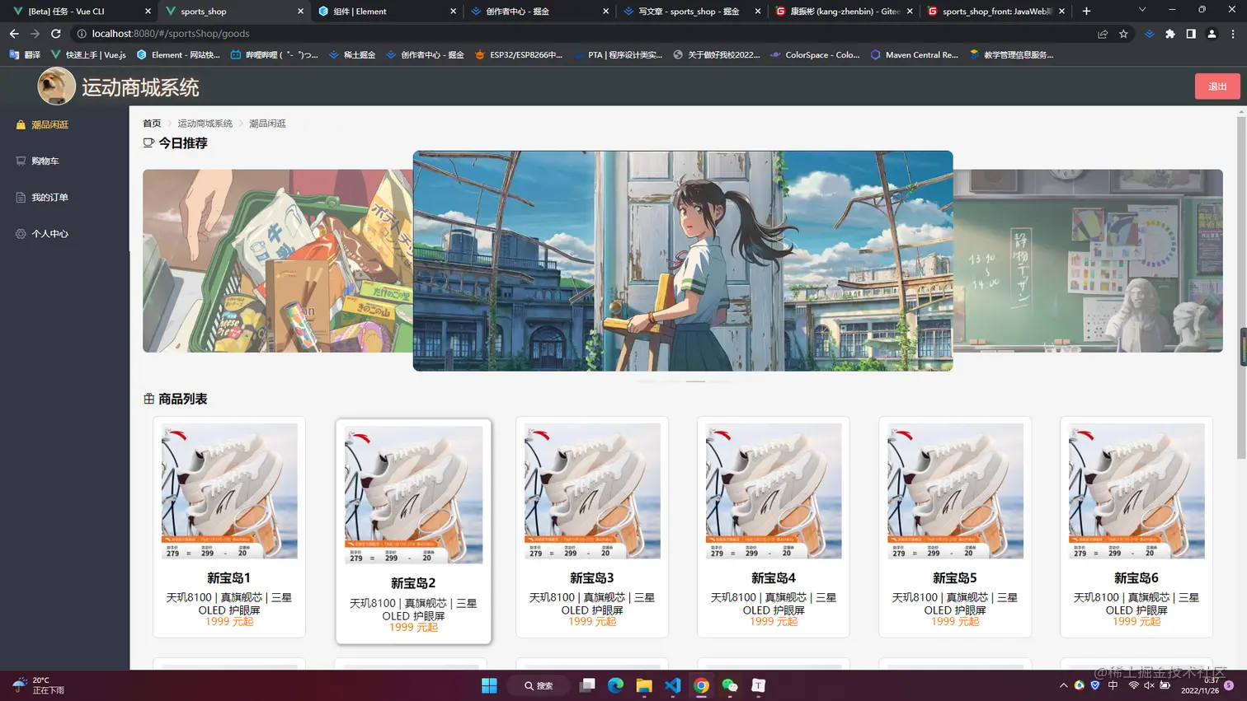Open WeChat from the taskbar
Image resolution: width=1247 pixels, height=701 pixels.
[730, 685]
